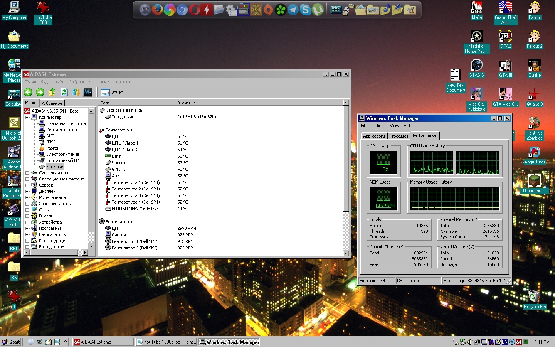The image size is (555, 347).
Task: Open the graph monitor icon in AIDA64 toolbar
Action: 88,92
